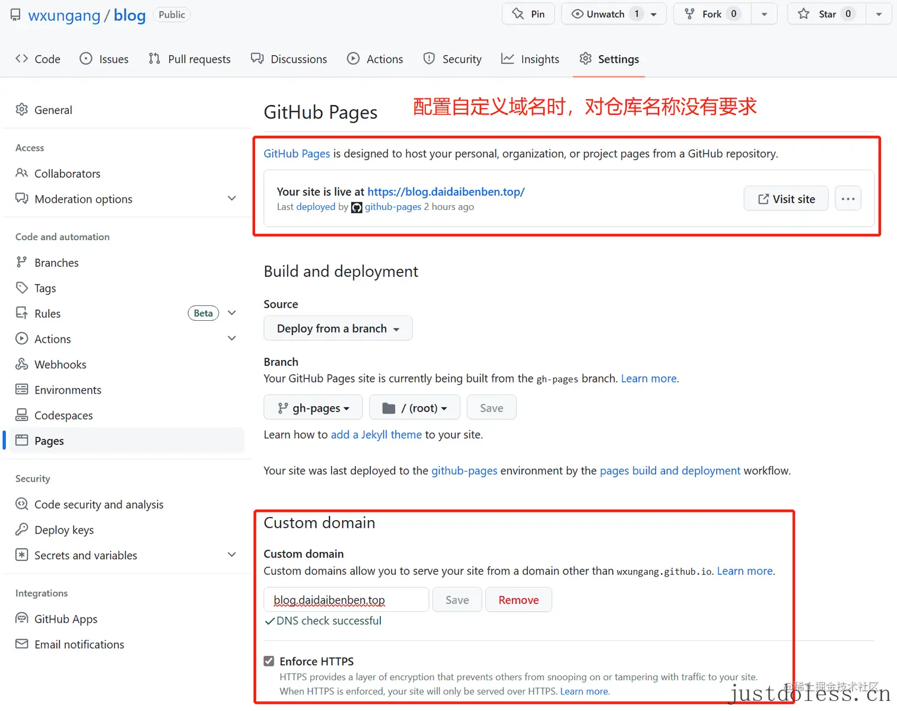Click the Visit site button

pos(786,199)
